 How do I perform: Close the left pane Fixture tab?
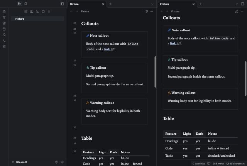click(x=103, y=4)
